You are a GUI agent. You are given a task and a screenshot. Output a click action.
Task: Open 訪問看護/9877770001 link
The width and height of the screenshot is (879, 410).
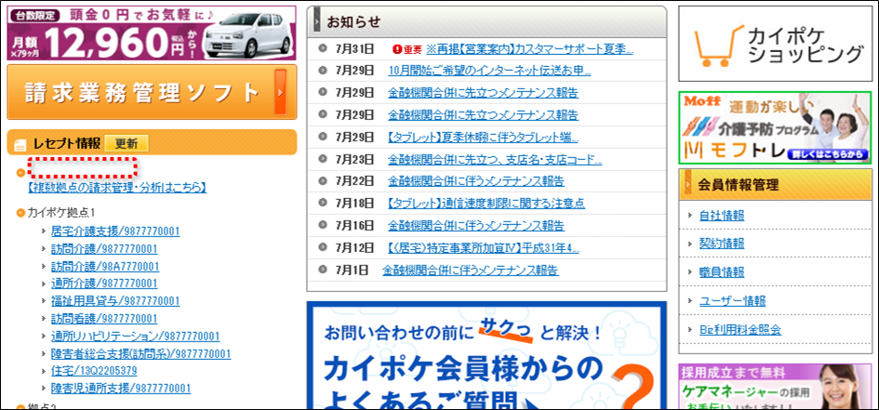click(104, 319)
